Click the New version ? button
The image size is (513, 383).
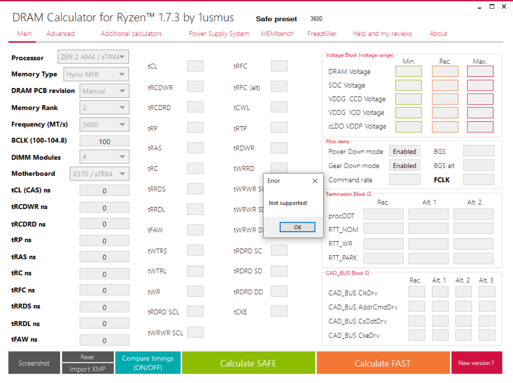[x=477, y=363]
